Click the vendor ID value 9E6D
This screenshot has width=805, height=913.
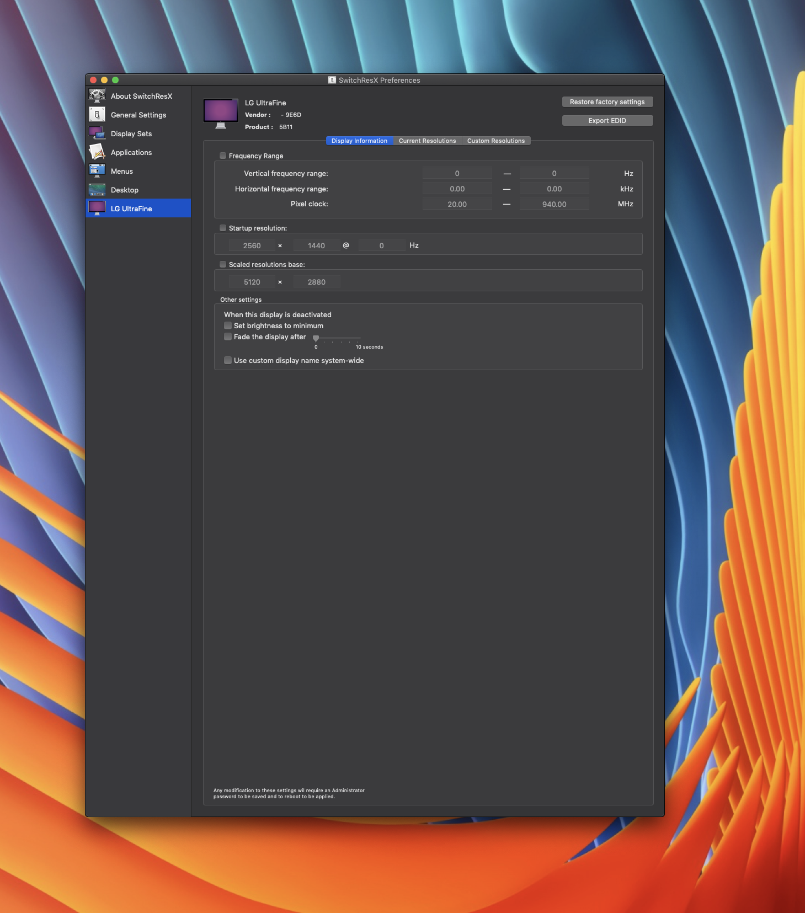pos(293,115)
